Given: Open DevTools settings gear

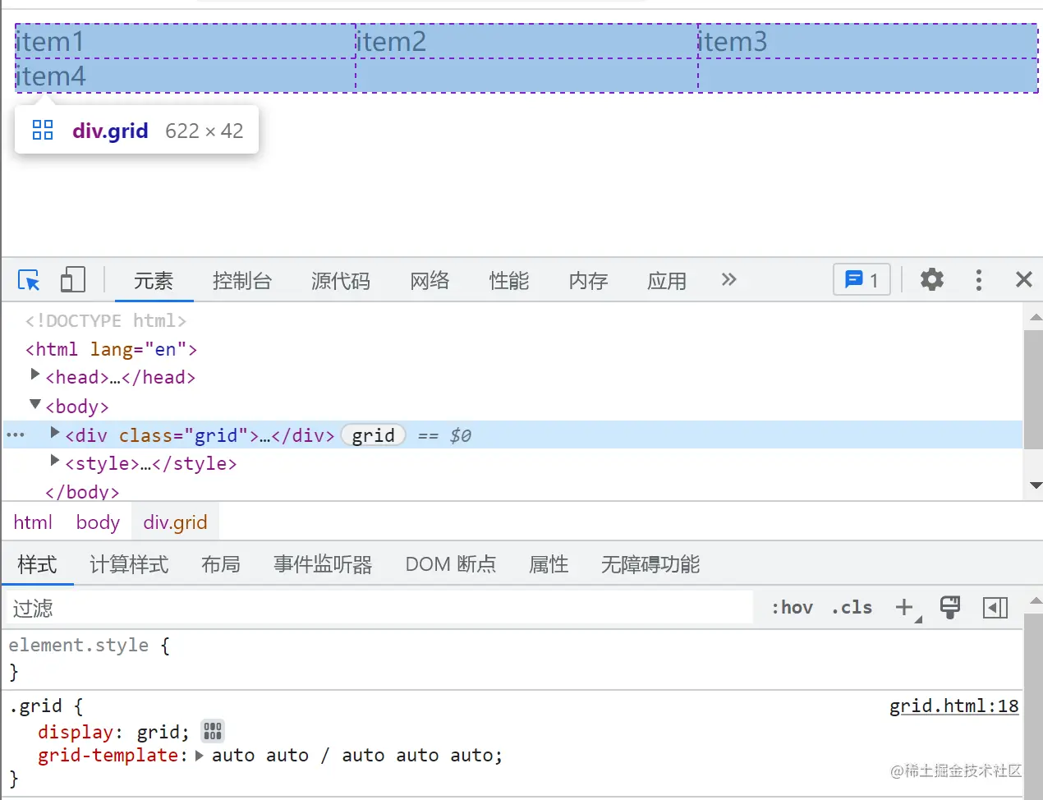Looking at the screenshot, I should point(931,280).
